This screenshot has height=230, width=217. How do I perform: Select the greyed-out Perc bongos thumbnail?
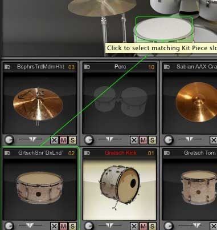pyautogui.click(x=120, y=101)
